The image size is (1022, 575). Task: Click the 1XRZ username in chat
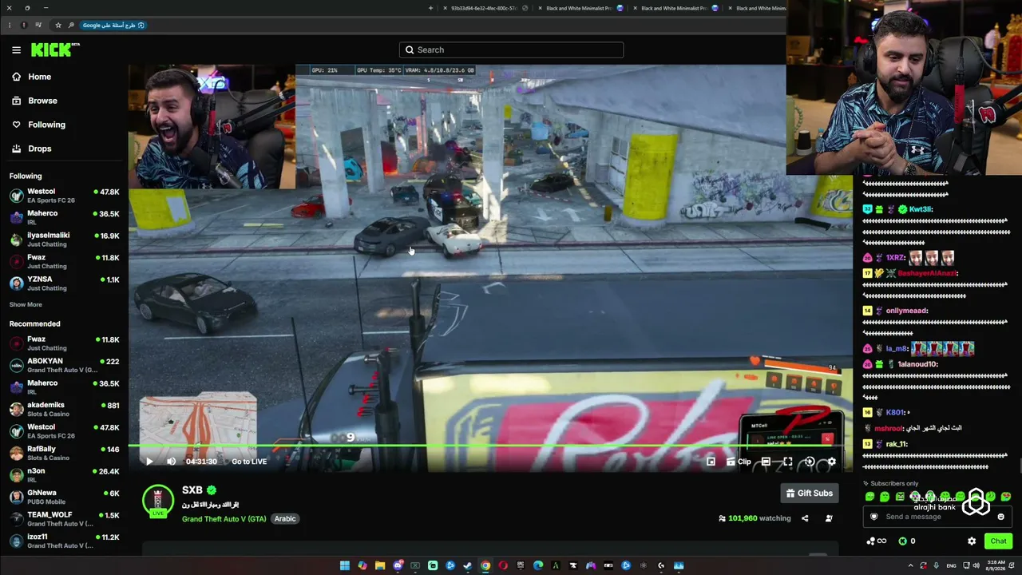[x=896, y=258]
